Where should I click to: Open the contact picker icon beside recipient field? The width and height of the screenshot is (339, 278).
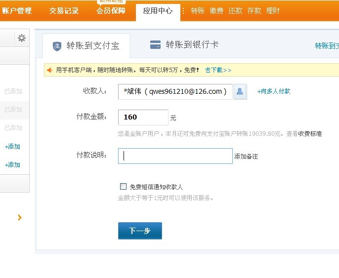(240, 91)
